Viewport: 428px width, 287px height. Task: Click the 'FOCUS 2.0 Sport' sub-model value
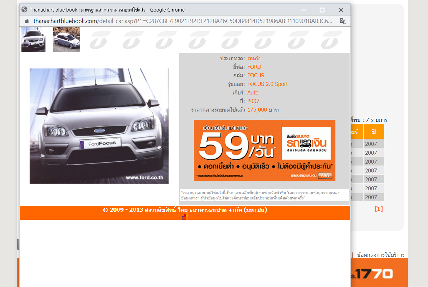coord(268,84)
